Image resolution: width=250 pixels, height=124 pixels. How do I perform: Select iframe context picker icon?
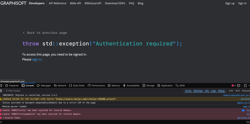pos(239,86)
